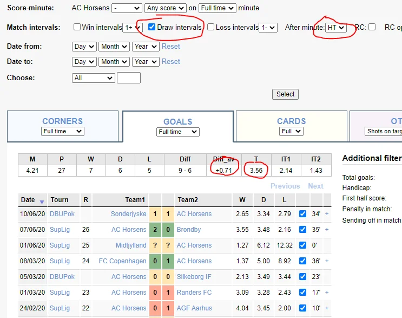Switch to the CORNERS tab

coord(63,121)
